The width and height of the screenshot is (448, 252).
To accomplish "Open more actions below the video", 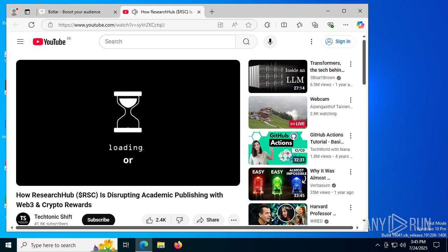I will click(234, 220).
